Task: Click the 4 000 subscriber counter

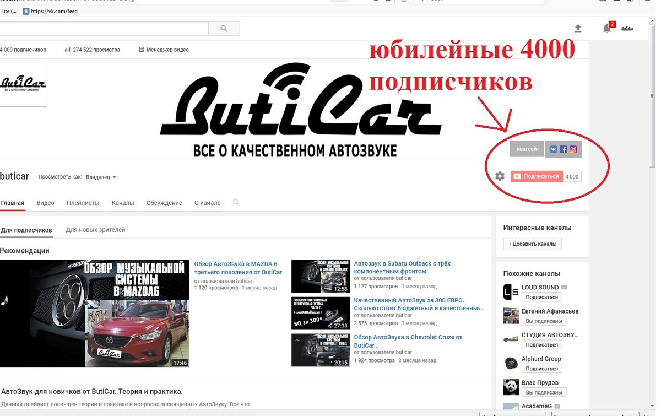Action: click(572, 176)
